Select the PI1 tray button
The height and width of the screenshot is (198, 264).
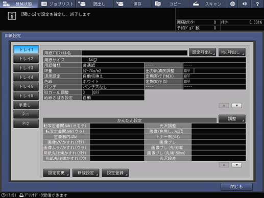tap(26, 114)
